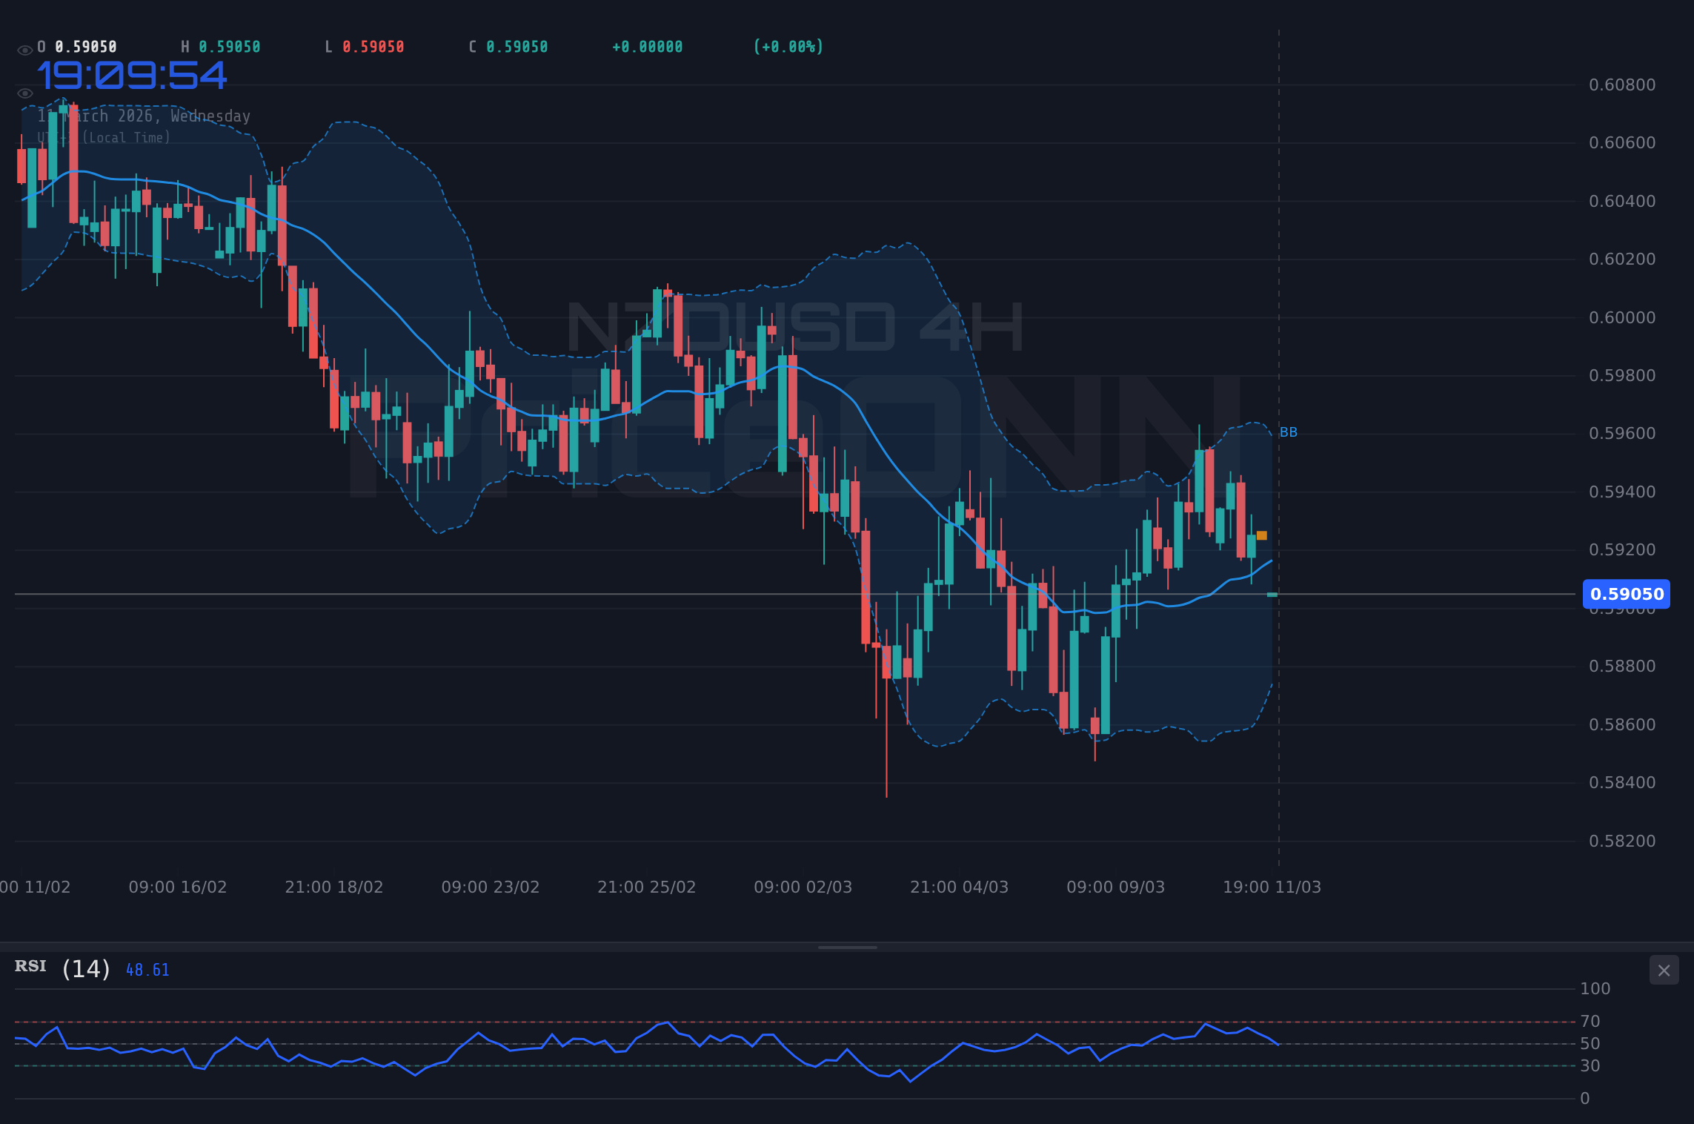The image size is (1694, 1124).
Task: Hide the RSI pane using its visibility control
Action: click(1664, 970)
